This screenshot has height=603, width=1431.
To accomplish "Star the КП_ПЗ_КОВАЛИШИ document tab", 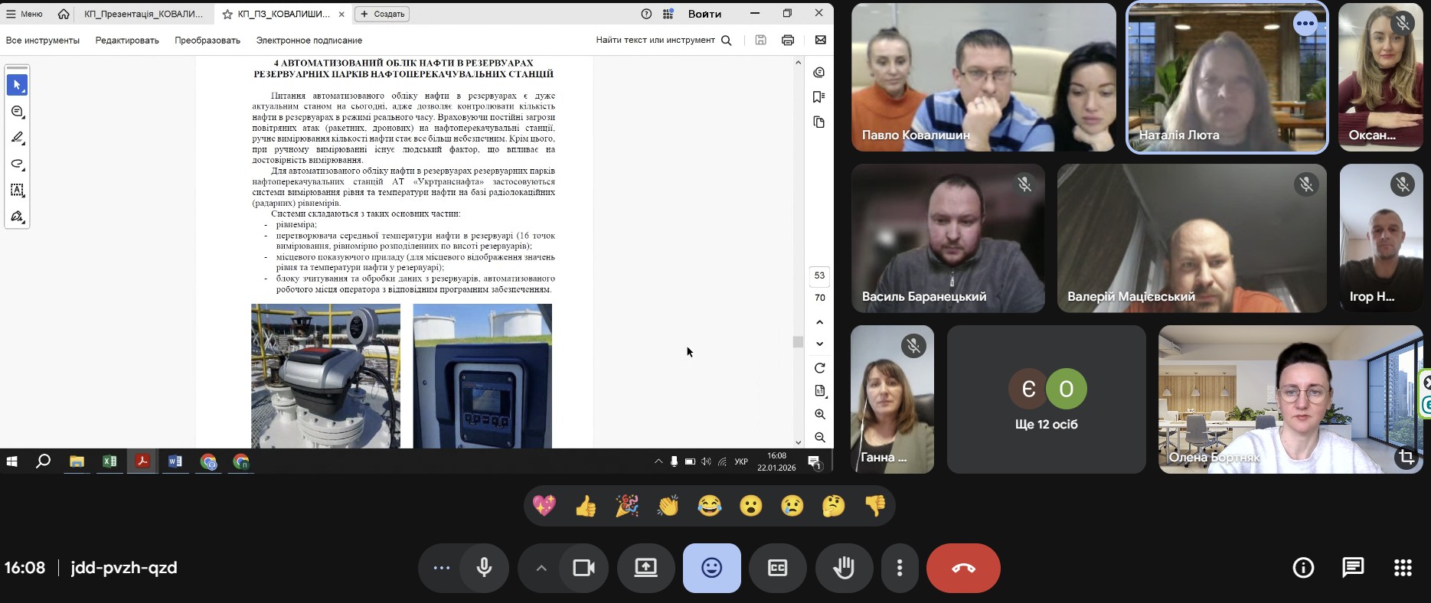I will click(x=227, y=15).
